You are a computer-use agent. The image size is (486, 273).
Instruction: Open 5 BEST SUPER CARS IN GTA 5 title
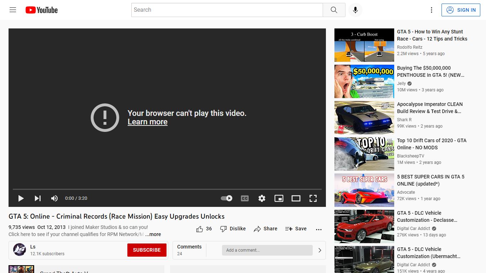pos(431,180)
